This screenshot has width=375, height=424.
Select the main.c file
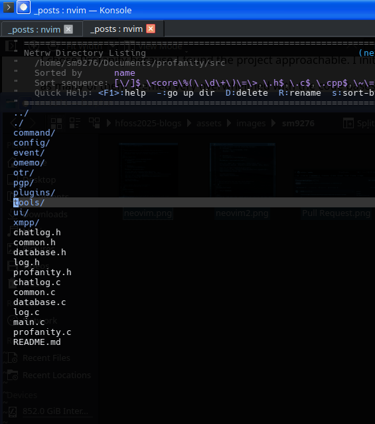pyautogui.click(x=29, y=322)
